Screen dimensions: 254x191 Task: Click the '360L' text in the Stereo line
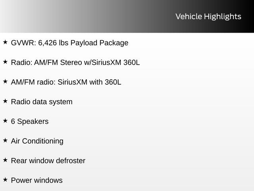coord(132,62)
